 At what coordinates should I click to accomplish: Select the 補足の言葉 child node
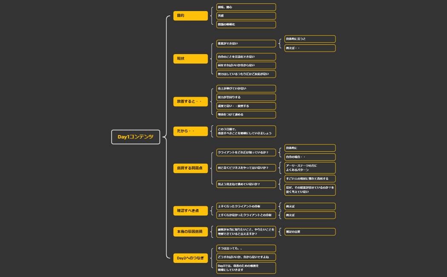[x=309, y=232]
